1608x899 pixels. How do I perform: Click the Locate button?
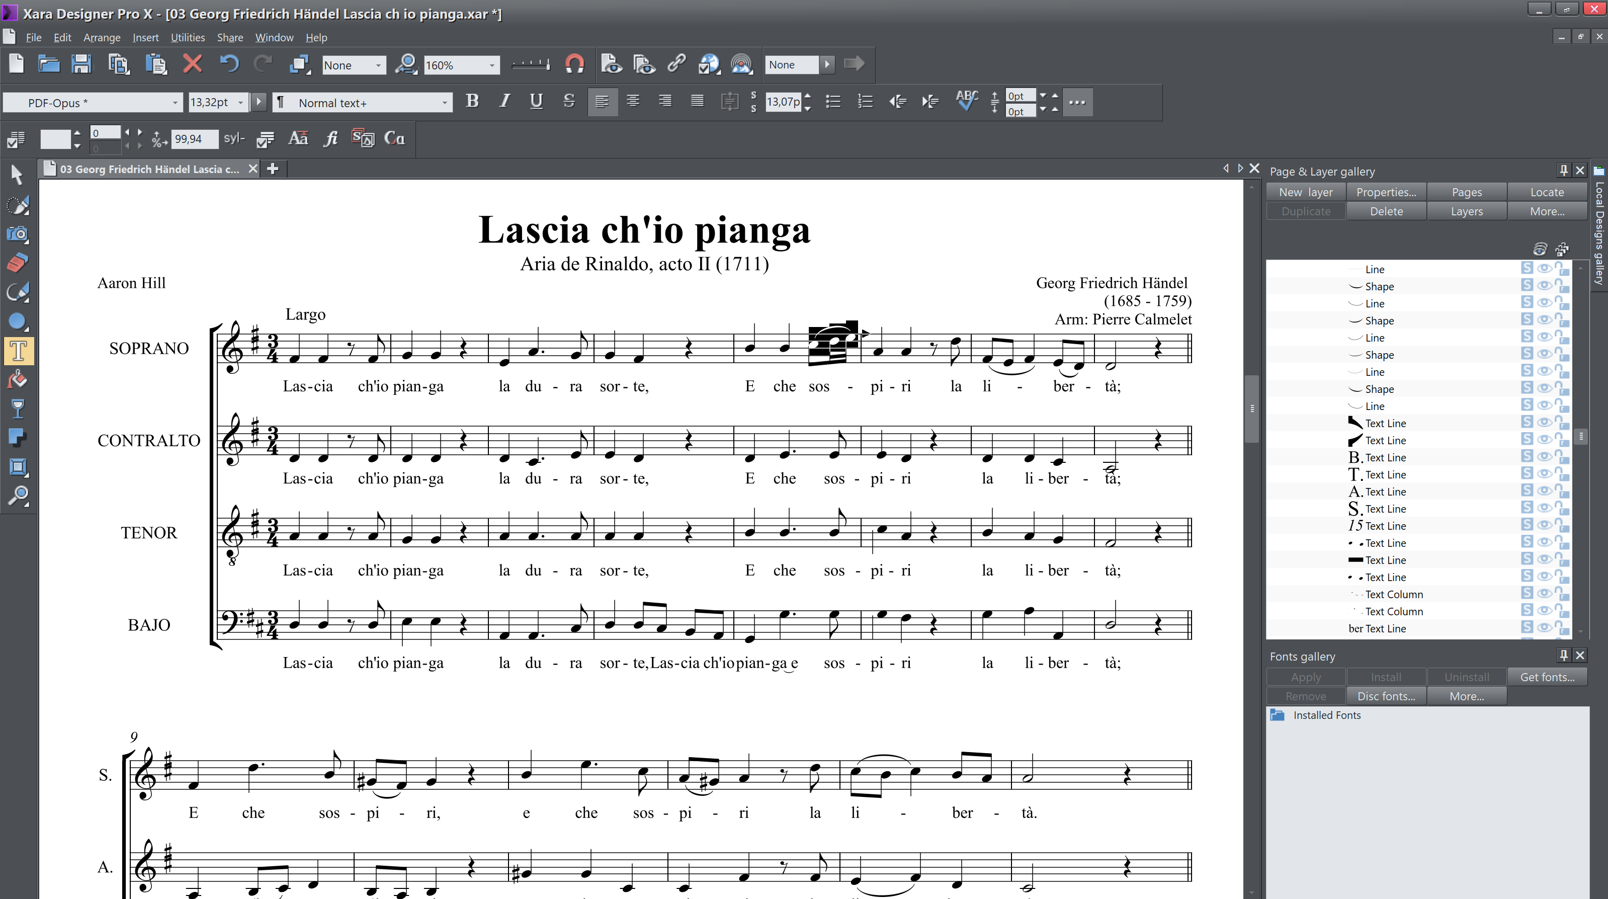pos(1547,192)
